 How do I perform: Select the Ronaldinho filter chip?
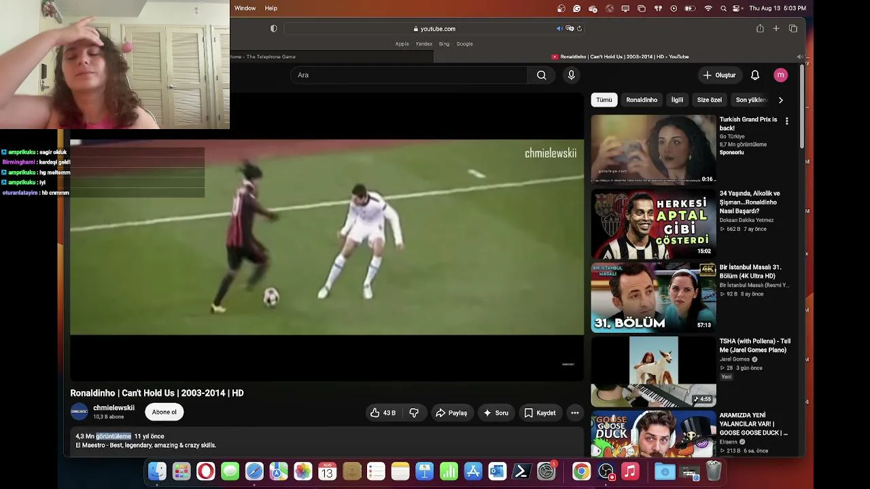642,100
